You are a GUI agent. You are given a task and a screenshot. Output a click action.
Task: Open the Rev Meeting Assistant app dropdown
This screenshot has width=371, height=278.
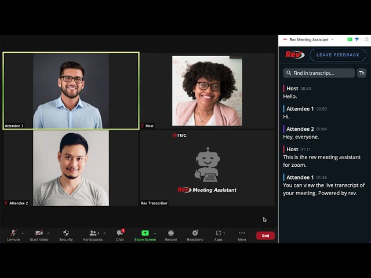coord(332,39)
